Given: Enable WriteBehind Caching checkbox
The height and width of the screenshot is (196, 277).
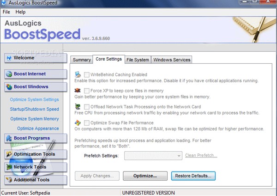Looking at the screenshot, I should 87,74.
